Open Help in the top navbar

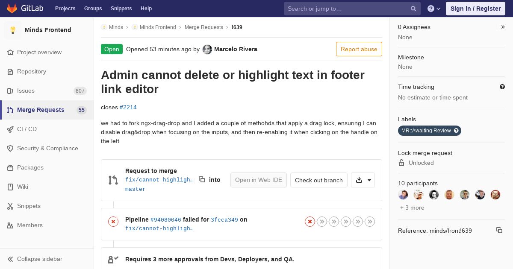pos(146,9)
